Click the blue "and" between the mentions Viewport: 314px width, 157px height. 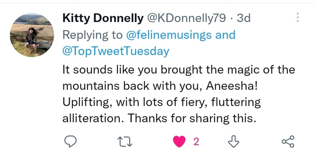click(225, 35)
